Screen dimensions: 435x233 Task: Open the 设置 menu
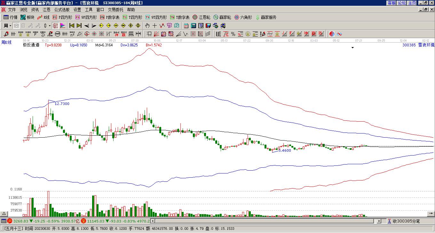pyautogui.click(x=77, y=10)
